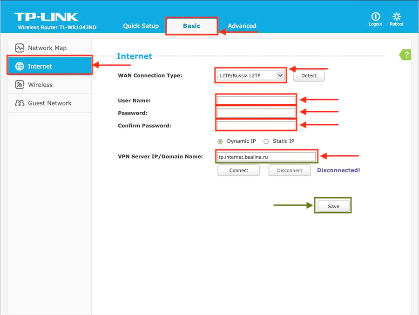Click the Confirm Password label
This screenshot has width=419, height=315.
[x=145, y=126]
